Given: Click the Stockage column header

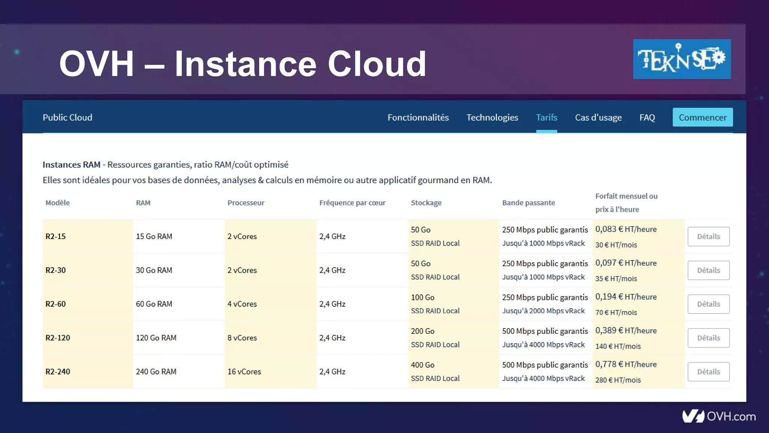Looking at the screenshot, I should 426,203.
